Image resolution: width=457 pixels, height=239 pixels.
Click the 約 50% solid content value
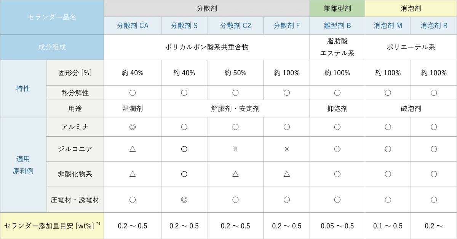tap(235, 73)
